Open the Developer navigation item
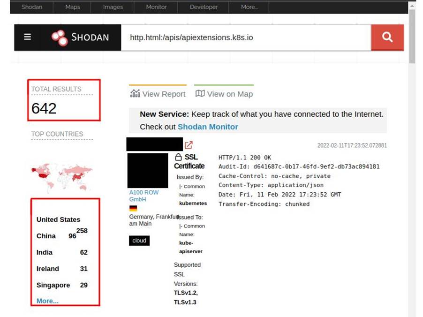This screenshot has height=317, width=423. point(204,7)
